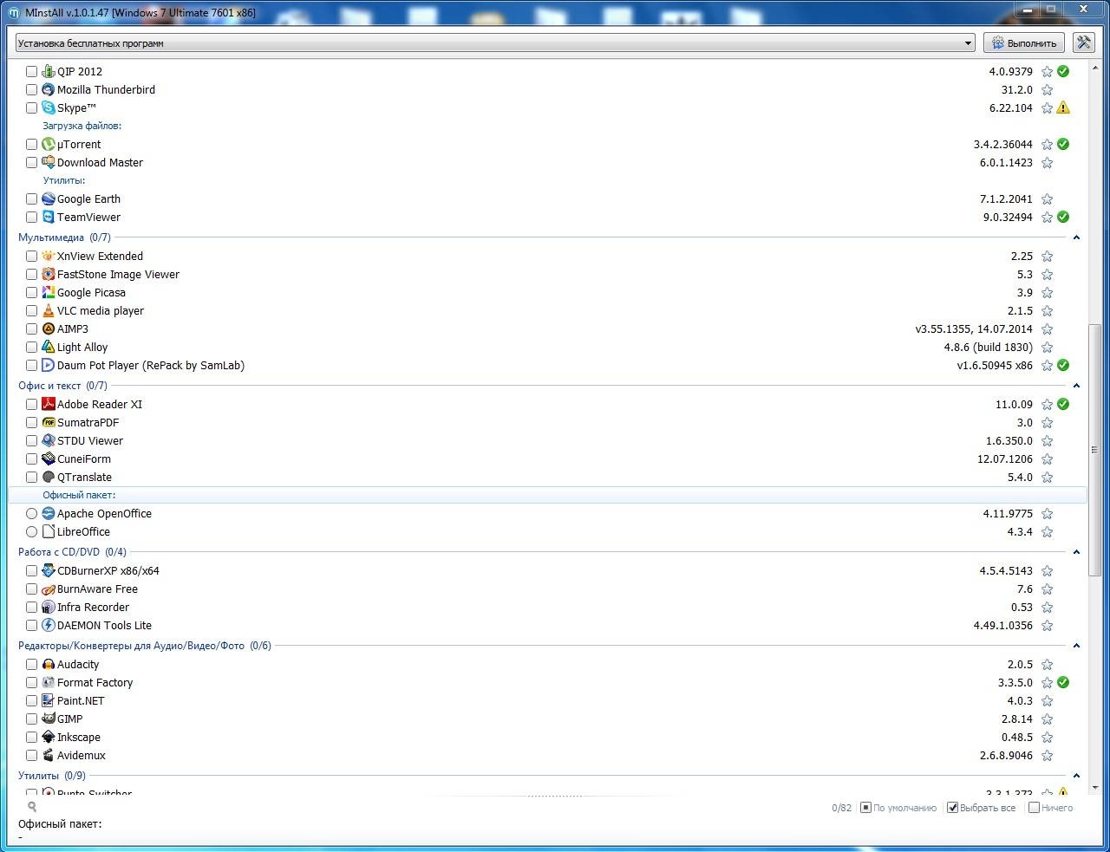Screen dimensions: 1110x852
Task: Click the 'Офисный пакет:' subheading row
Action: click(x=547, y=495)
